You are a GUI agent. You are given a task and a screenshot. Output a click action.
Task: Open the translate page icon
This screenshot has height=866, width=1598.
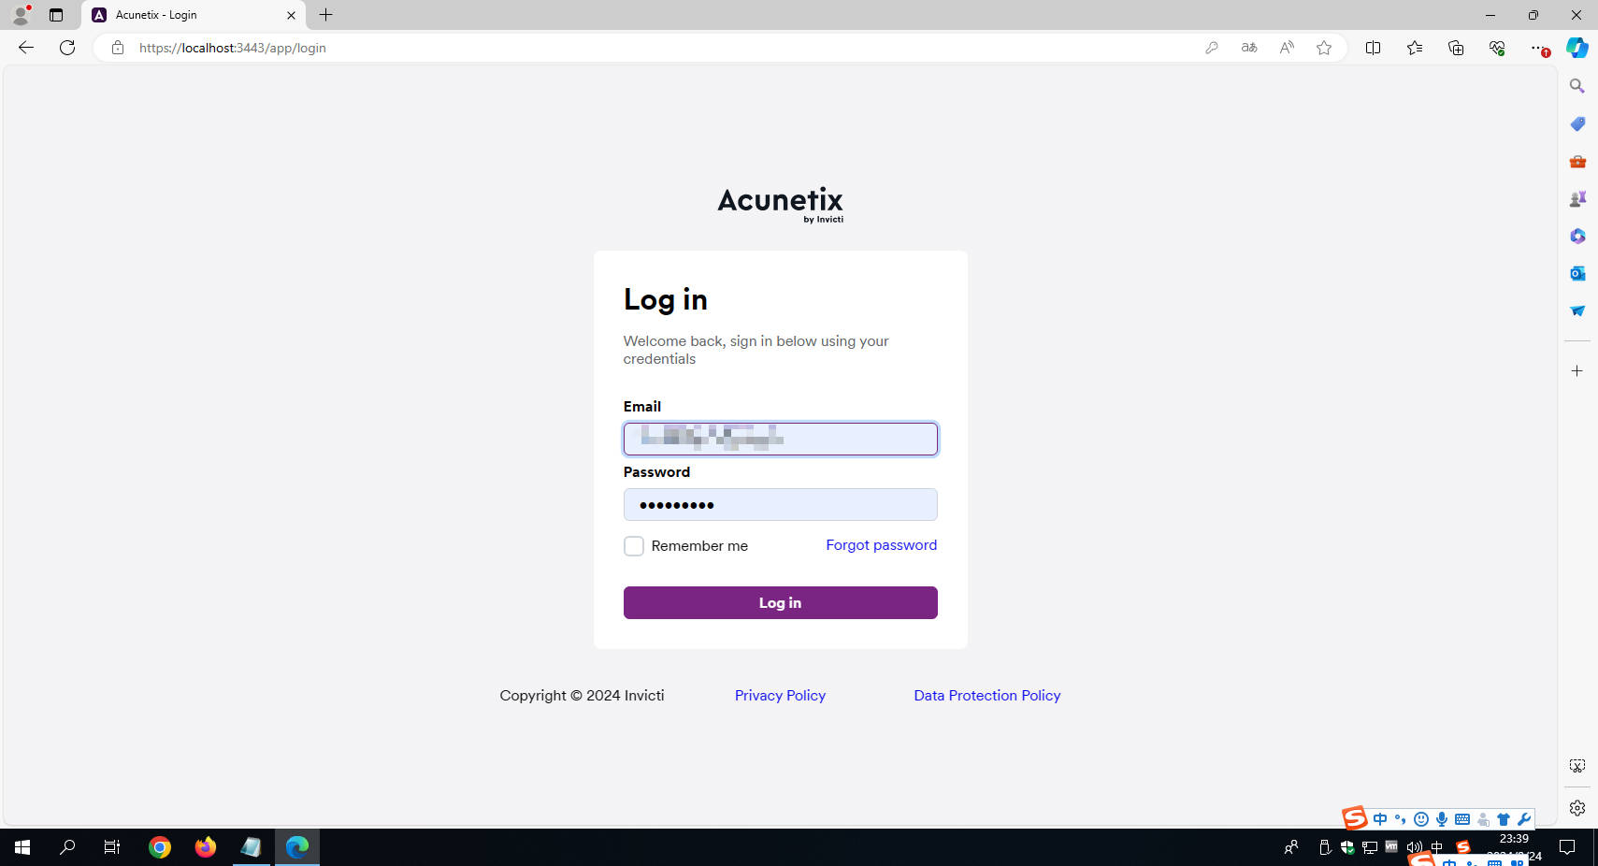1249,48
